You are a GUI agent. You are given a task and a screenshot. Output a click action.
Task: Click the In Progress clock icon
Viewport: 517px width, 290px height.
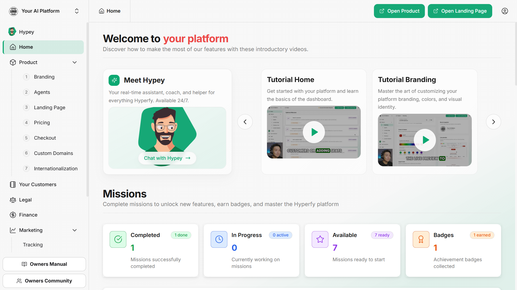pyautogui.click(x=219, y=239)
